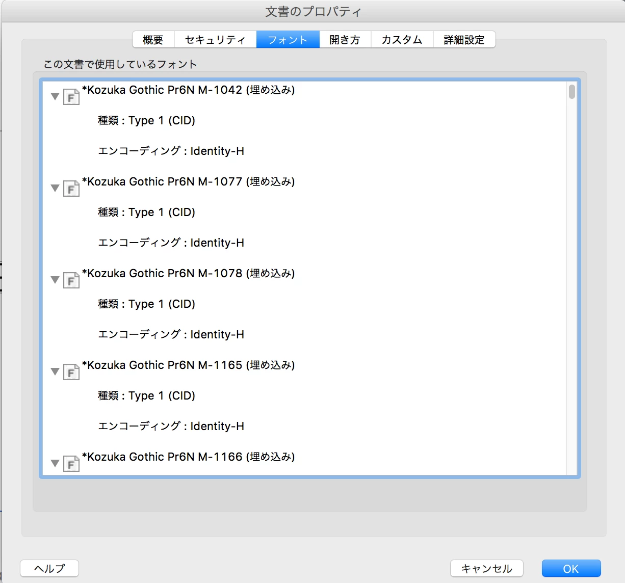The width and height of the screenshot is (625, 583).
Task: Collapse the Kozuka Gothic Pr6N M-1165 entry
Action: (x=55, y=372)
